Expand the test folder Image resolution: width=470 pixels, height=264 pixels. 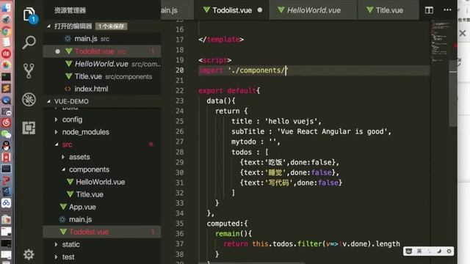56,257
